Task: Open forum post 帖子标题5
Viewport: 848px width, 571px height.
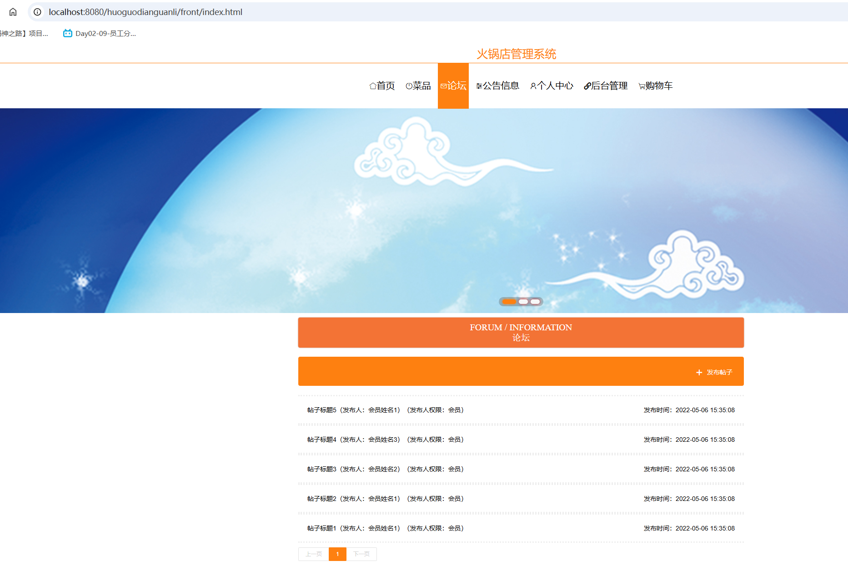Action: point(321,410)
